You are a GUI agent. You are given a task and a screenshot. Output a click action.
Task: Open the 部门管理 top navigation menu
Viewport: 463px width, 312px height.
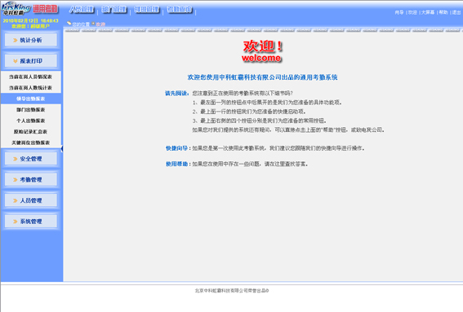pyautogui.click(x=114, y=10)
